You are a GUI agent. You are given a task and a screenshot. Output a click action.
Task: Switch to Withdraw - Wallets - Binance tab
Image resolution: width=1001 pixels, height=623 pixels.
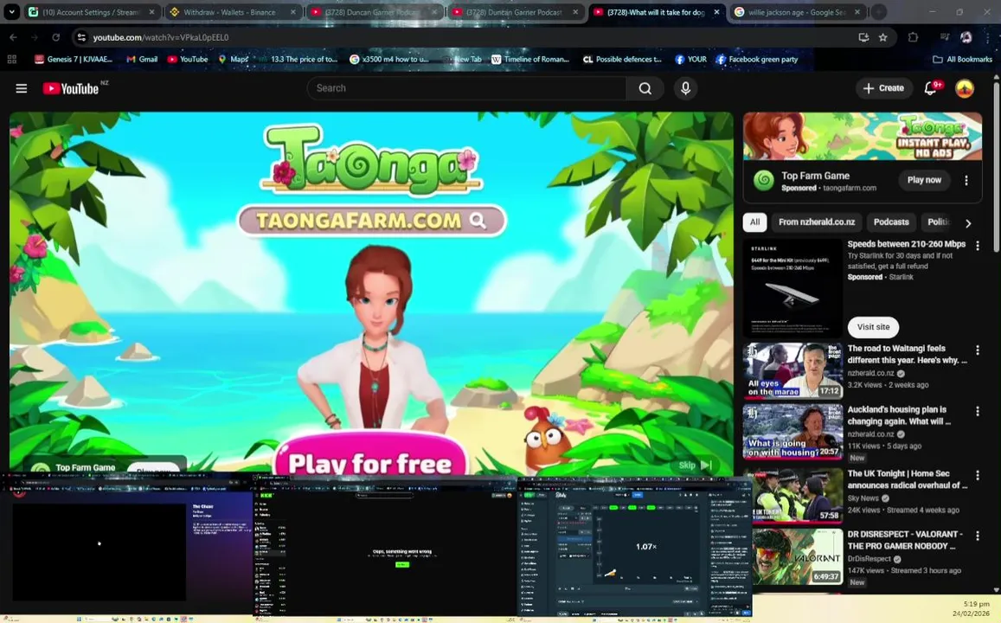pyautogui.click(x=232, y=12)
